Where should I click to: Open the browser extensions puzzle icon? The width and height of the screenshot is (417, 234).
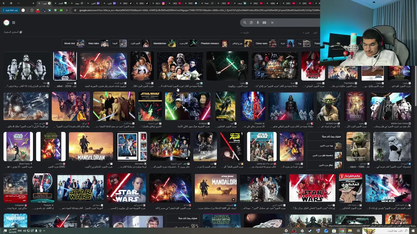tap(32, 10)
